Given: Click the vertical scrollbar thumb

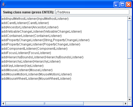Looking at the screenshot, I should coord(130,40).
